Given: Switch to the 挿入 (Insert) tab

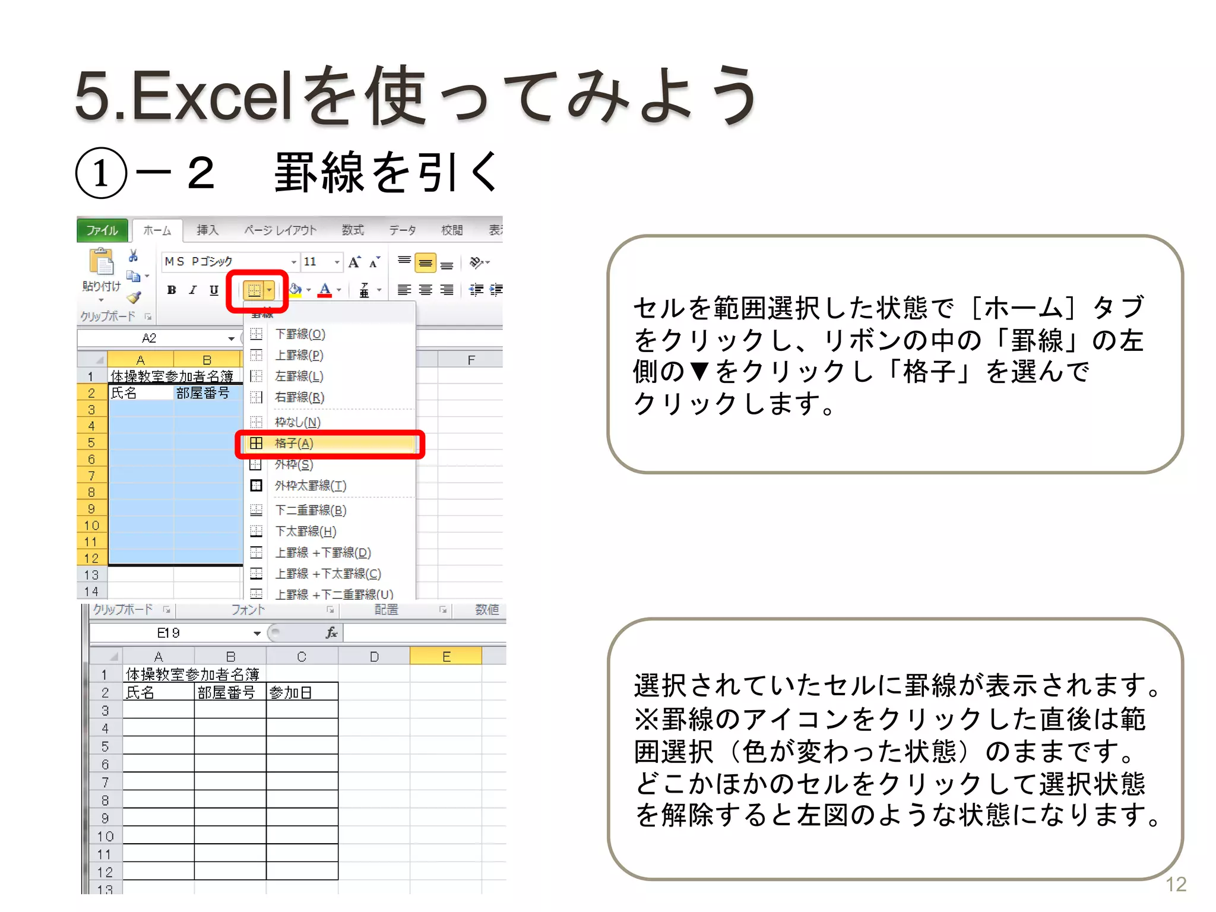Looking at the screenshot, I should [208, 230].
